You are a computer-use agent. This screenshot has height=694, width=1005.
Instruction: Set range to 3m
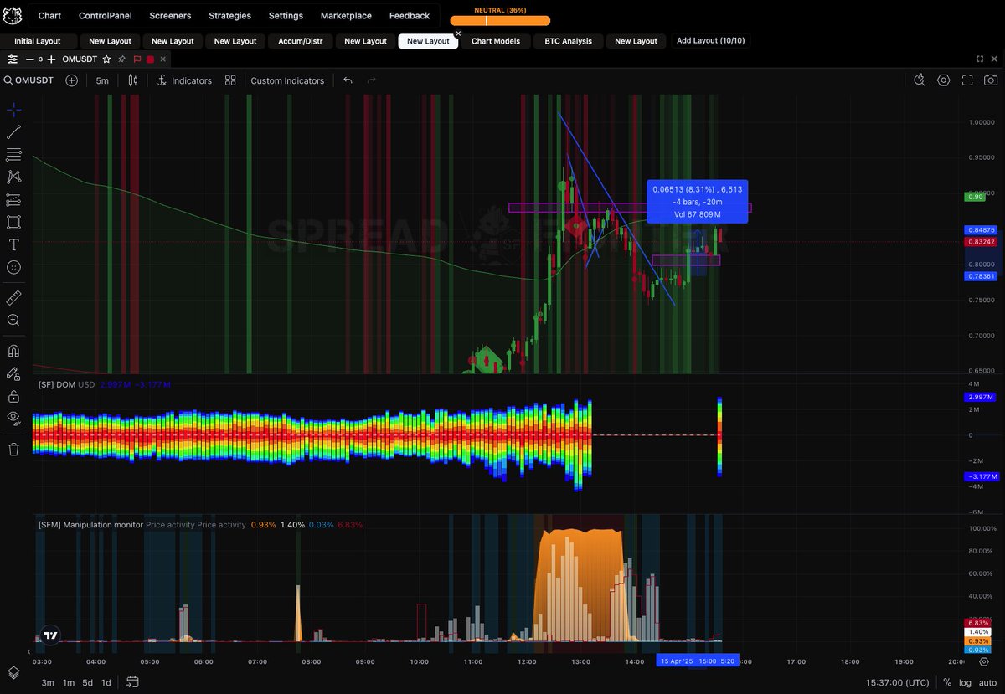click(x=48, y=682)
